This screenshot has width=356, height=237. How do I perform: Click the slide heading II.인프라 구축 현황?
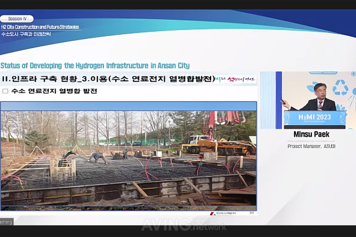click(x=108, y=79)
